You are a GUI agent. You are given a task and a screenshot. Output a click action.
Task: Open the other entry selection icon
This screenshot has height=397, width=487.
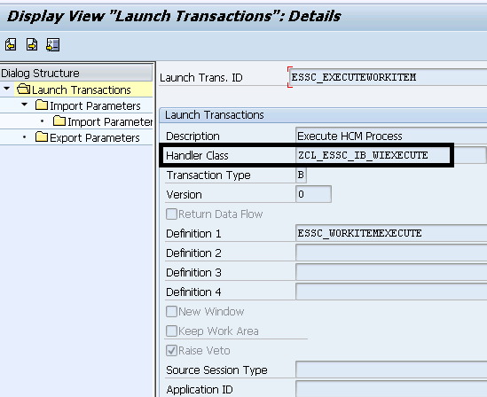click(x=53, y=44)
